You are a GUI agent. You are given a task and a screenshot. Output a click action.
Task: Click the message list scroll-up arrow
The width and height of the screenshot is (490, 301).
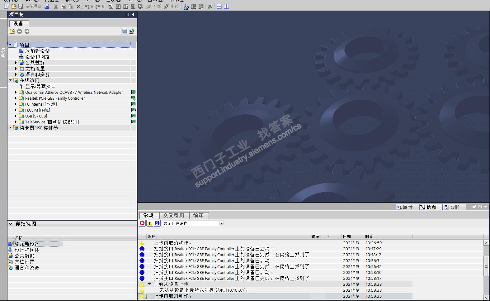(486, 242)
